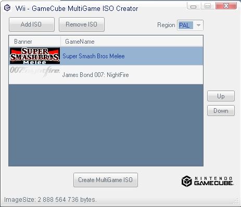This screenshot has height=207, width=241.
Task: Click the Add ISO button
Action: point(32,24)
